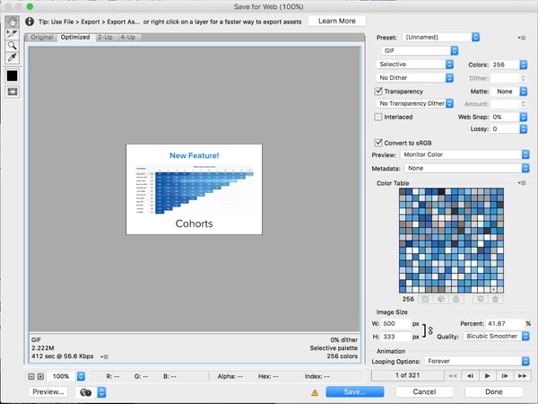Click the trash icon under Color Table

[493, 299]
